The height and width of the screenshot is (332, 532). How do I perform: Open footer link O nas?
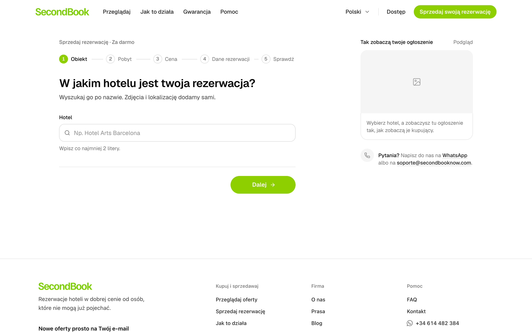tap(318, 300)
